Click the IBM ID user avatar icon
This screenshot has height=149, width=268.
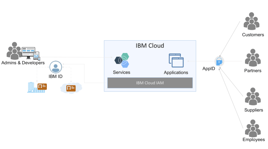(56, 67)
